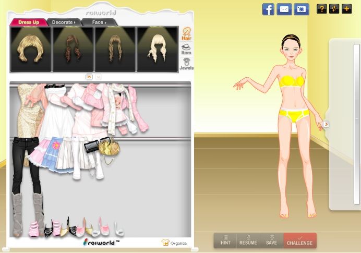Share the outfit on Facebook
The width and height of the screenshot is (361, 253).
(x=268, y=9)
